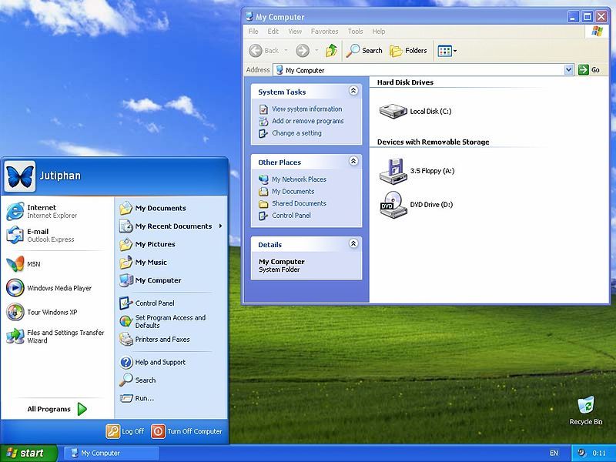Viewport: 616px width, 462px height.
Task: Open My Music in the Start menu
Action: tap(143, 263)
